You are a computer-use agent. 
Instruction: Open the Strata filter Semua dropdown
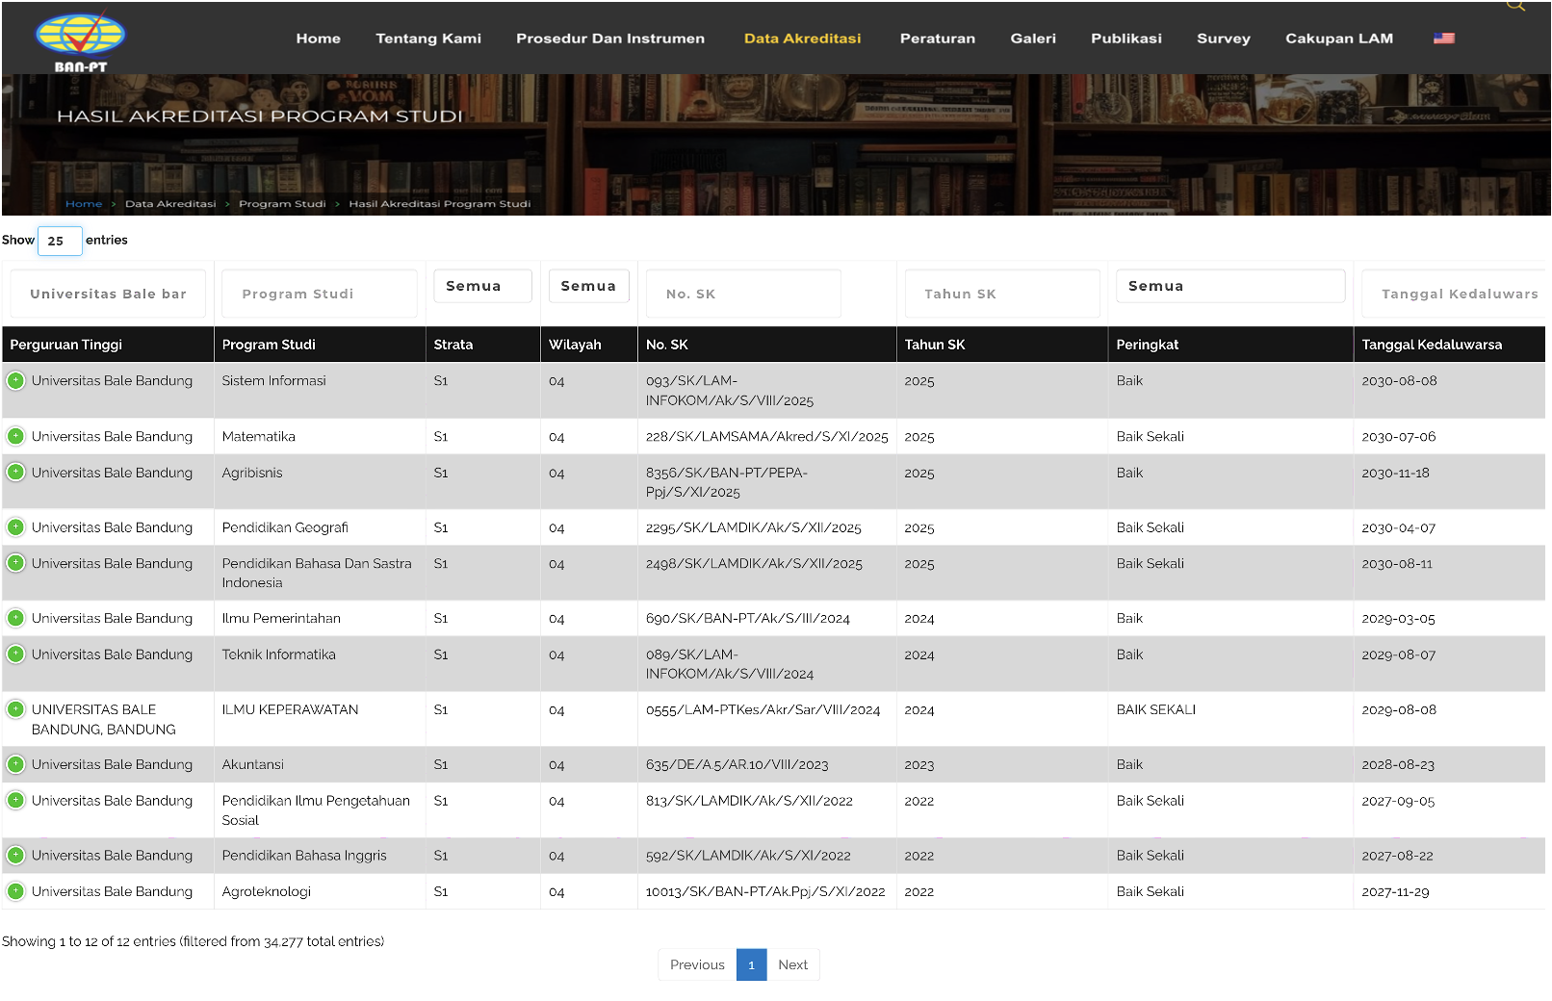pyautogui.click(x=482, y=286)
